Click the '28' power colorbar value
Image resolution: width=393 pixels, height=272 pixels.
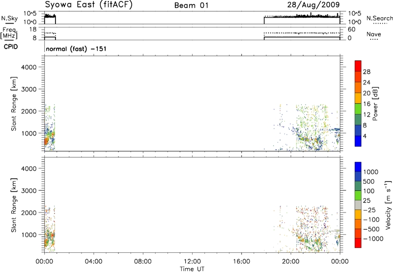tap(366, 72)
